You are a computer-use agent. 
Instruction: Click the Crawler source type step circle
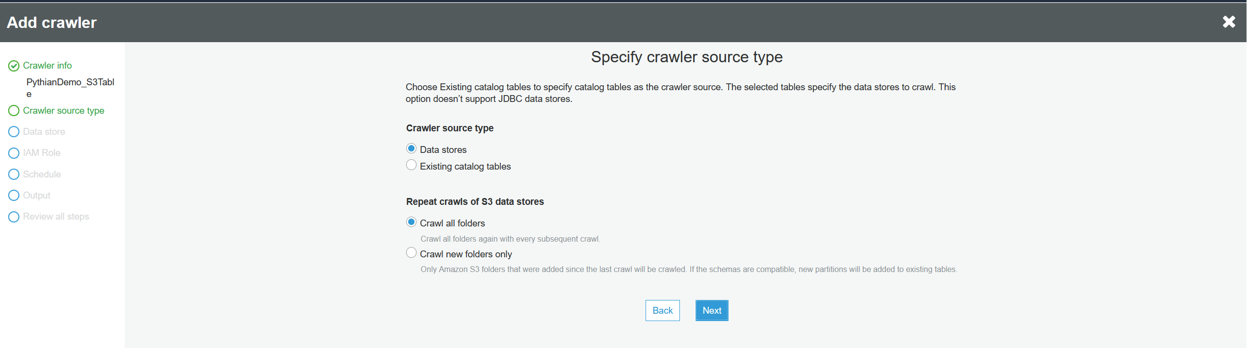(14, 111)
